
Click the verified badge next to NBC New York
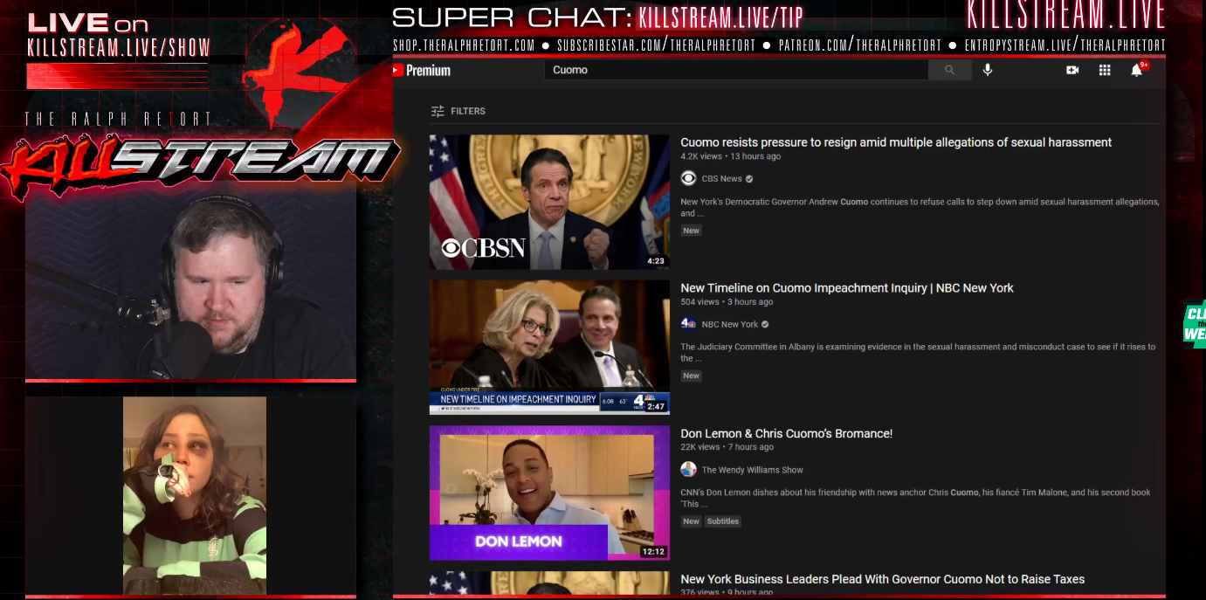(765, 324)
